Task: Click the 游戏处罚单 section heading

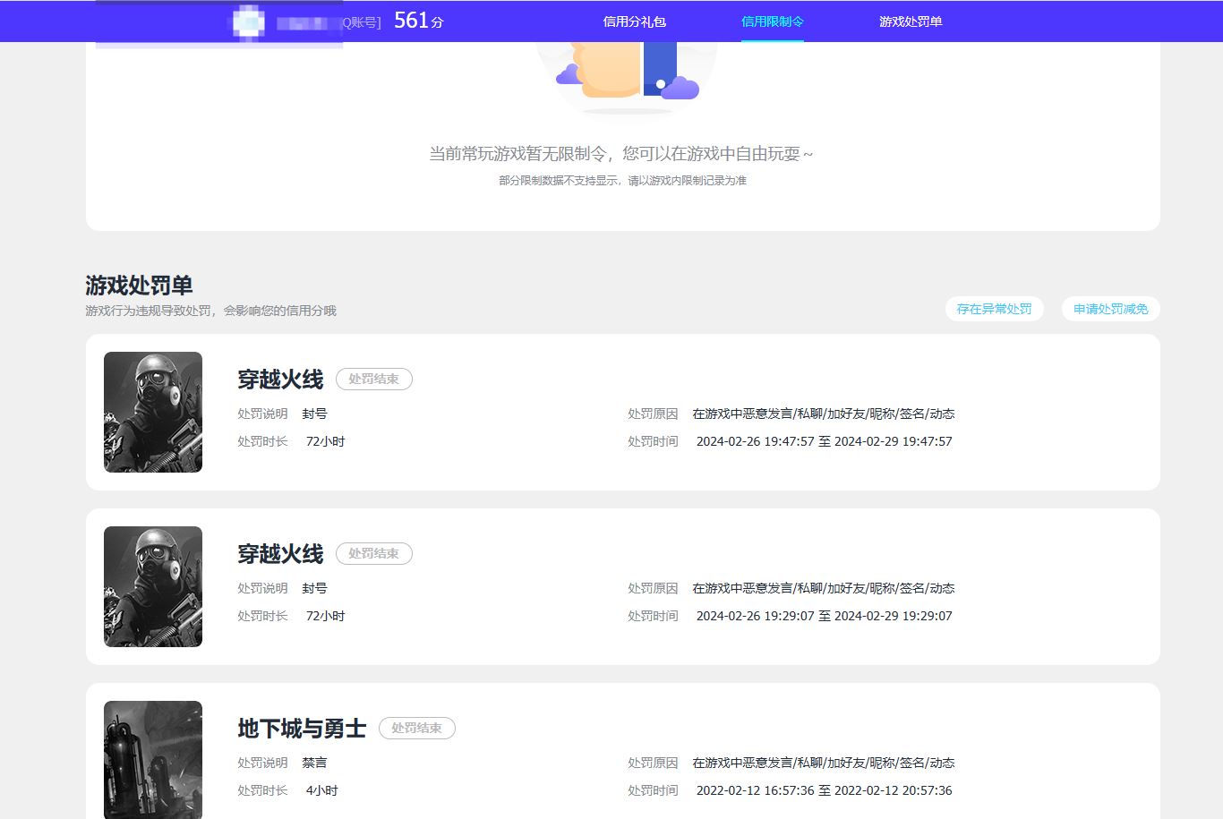Action: coord(139,286)
